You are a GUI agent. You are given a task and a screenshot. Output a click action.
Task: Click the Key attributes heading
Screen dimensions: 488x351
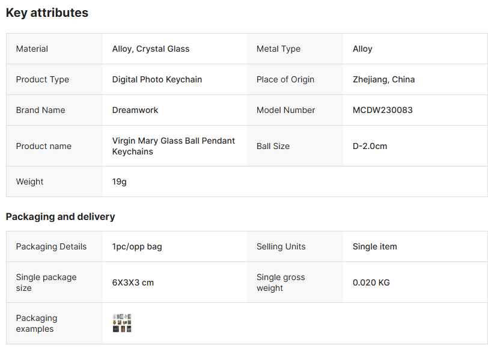[x=47, y=13]
